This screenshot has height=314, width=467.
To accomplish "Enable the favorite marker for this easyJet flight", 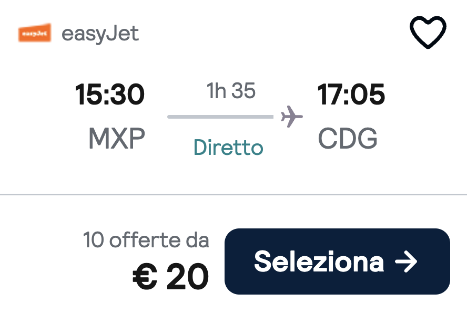I will coord(428,32).
